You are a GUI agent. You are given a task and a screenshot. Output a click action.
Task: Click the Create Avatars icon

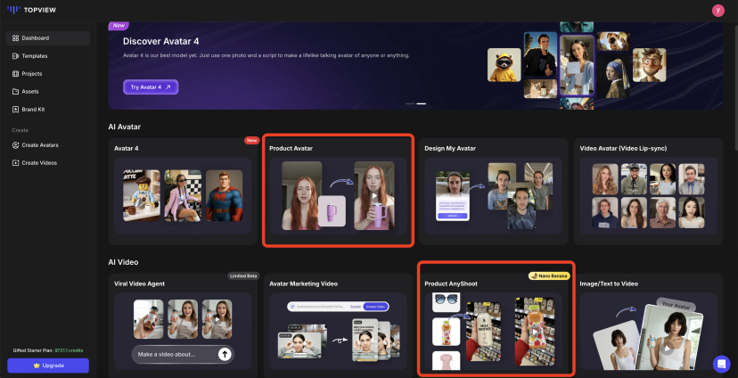[x=15, y=144]
